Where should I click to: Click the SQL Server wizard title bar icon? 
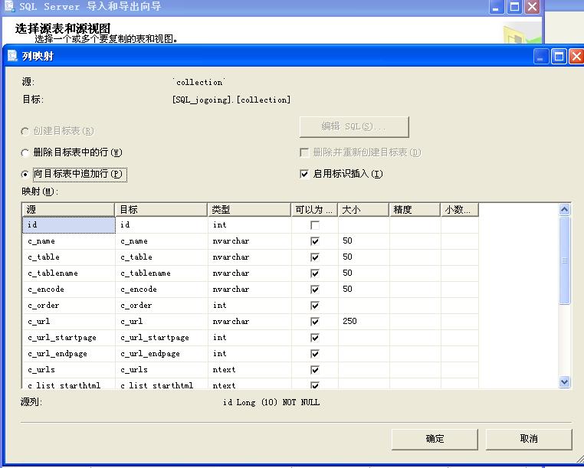(9, 6)
